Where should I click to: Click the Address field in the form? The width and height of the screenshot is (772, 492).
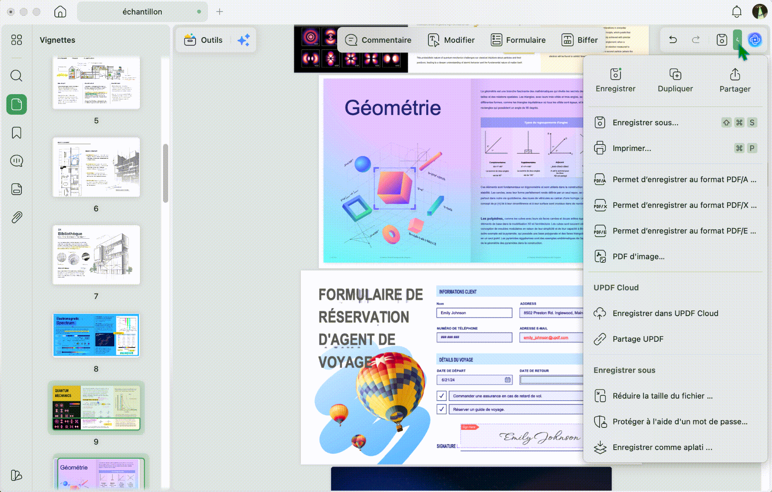(x=552, y=313)
